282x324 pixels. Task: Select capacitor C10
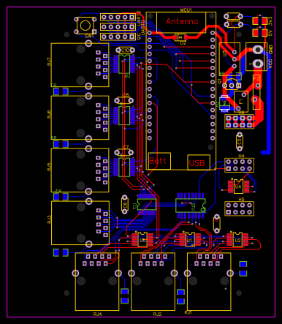pyautogui.click(x=125, y=50)
